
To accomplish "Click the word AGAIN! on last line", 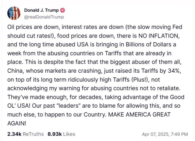I will [17, 123].
